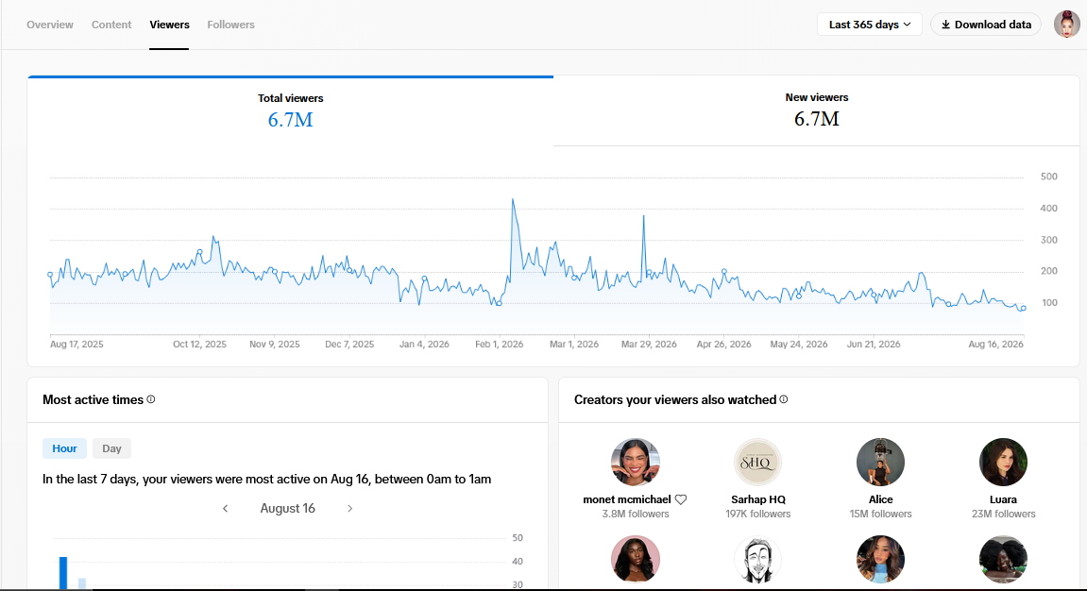Screen dimensions: 1087x591
Task: Select the Total viewers metric panel
Action: pyautogui.click(x=291, y=110)
